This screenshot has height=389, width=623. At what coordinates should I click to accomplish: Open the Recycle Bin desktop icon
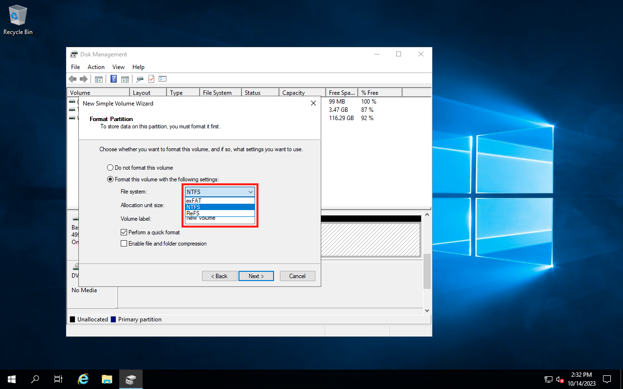click(x=18, y=20)
